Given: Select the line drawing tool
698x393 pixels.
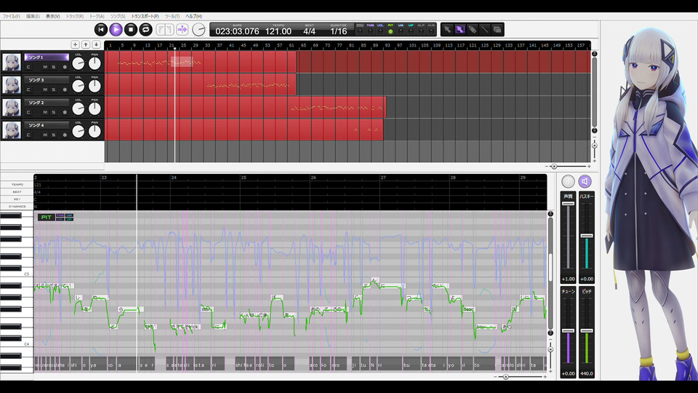Looking at the screenshot, I should tap(485, 29).
